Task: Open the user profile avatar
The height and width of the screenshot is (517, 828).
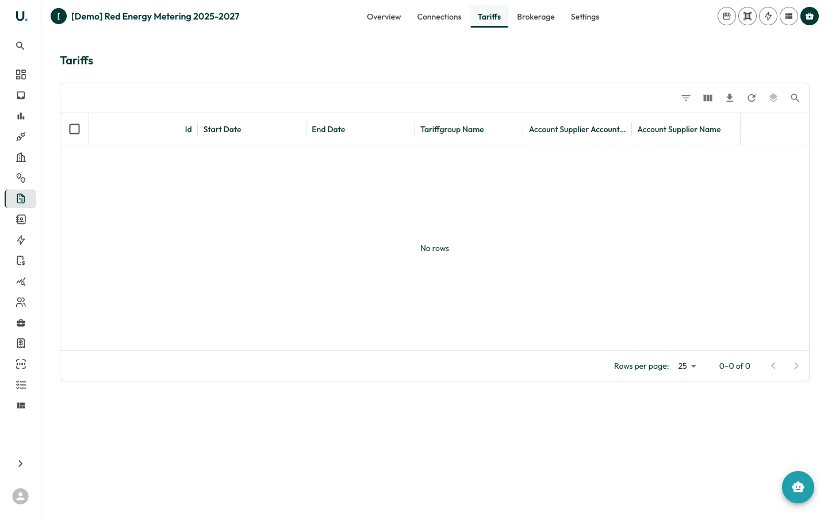Action: point(20,496)
